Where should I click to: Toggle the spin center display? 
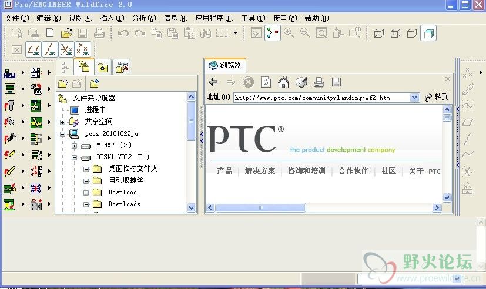click(x=273, y=33)
